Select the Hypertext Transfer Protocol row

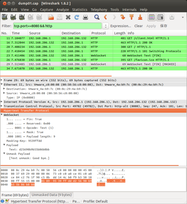tap(93, 110)
